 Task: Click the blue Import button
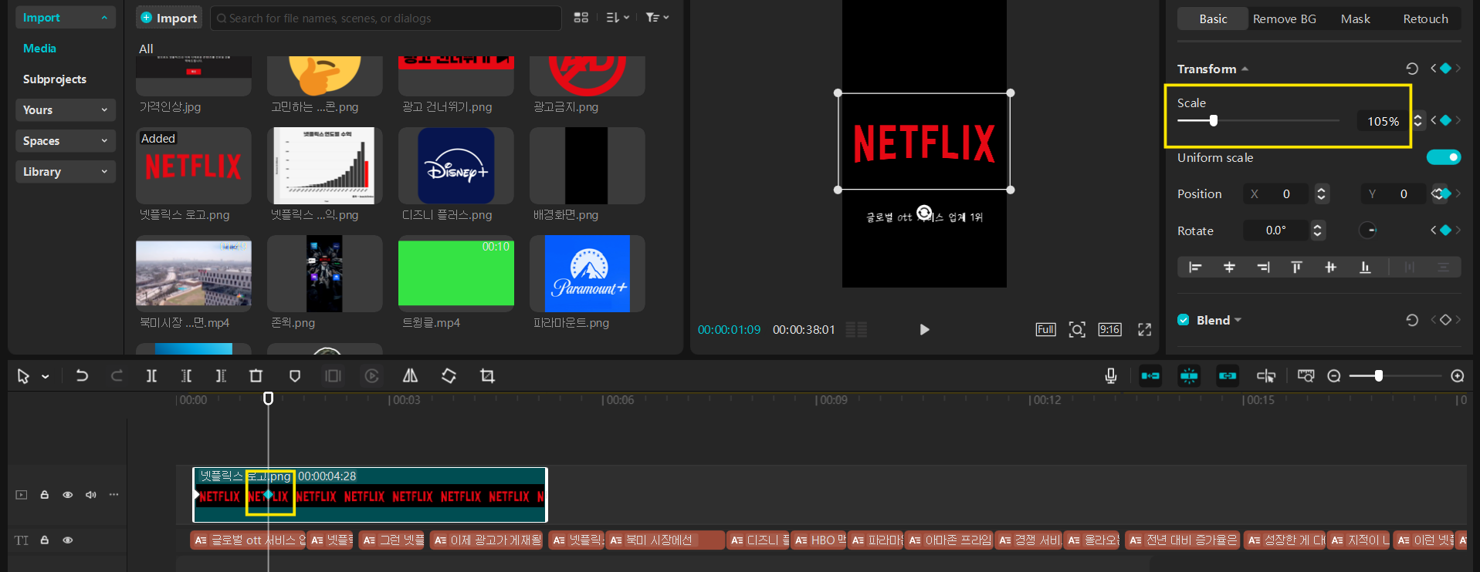pos(168,18)
